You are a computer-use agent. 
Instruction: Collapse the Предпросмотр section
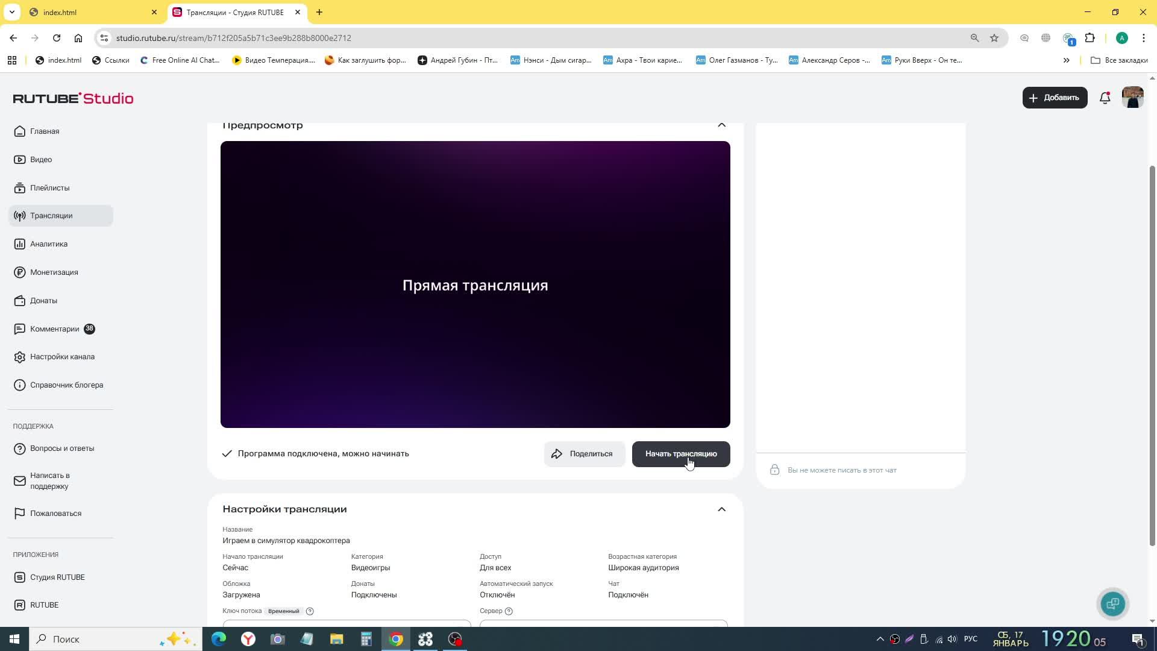(x=721, y=125)
